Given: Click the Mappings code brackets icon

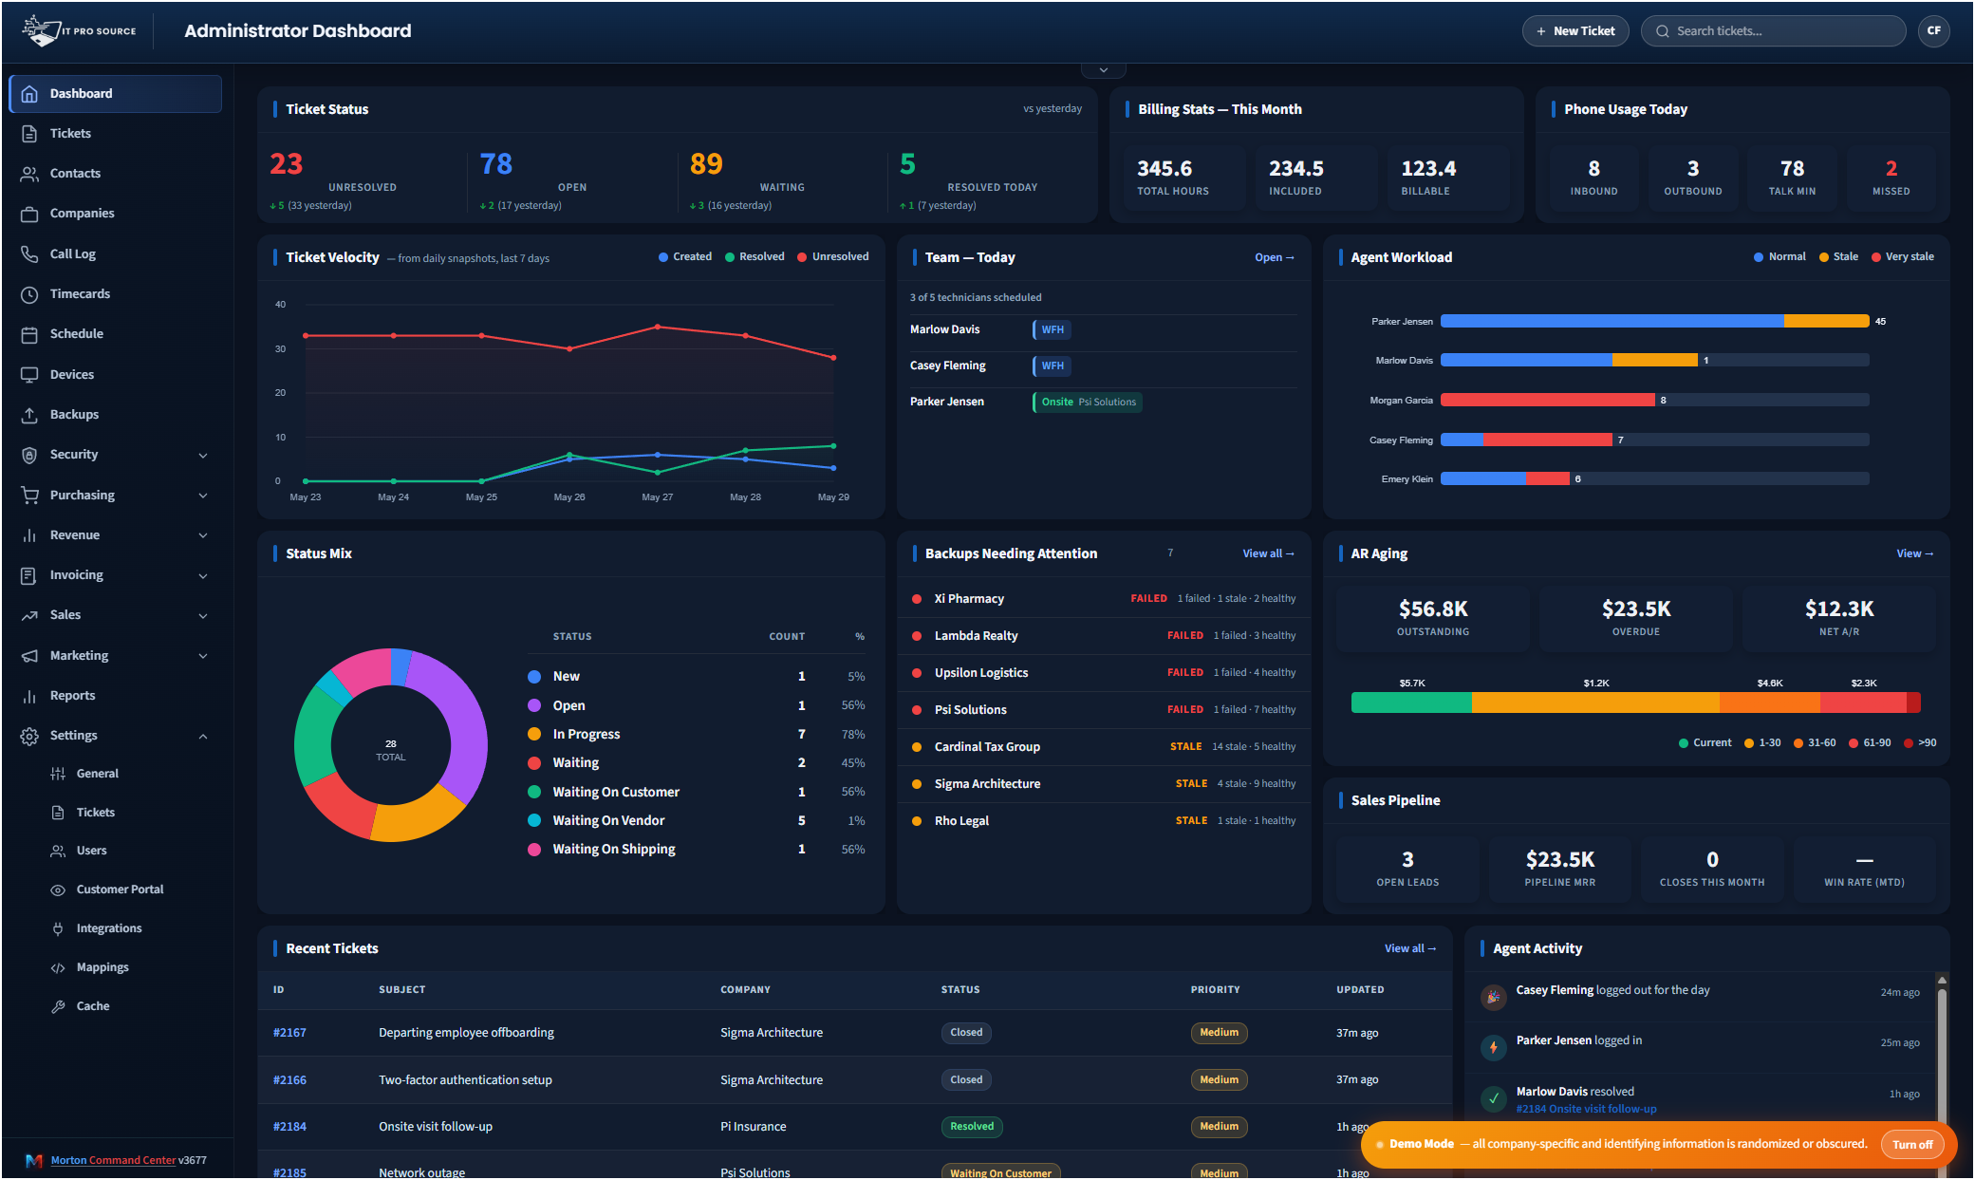Looking at the screenshot, I should (x=58, y=967).
